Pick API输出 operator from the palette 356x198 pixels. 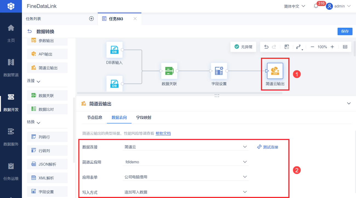[47, 54]
